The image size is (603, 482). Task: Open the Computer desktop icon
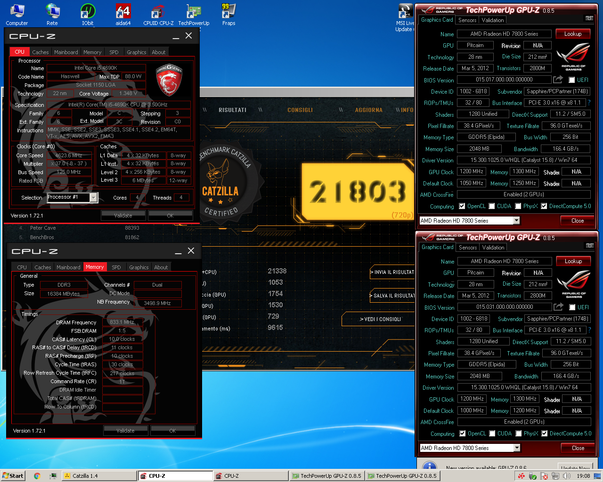17,14
